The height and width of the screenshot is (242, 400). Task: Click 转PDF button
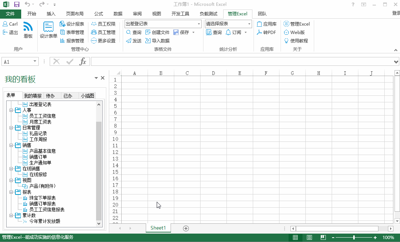266,33
